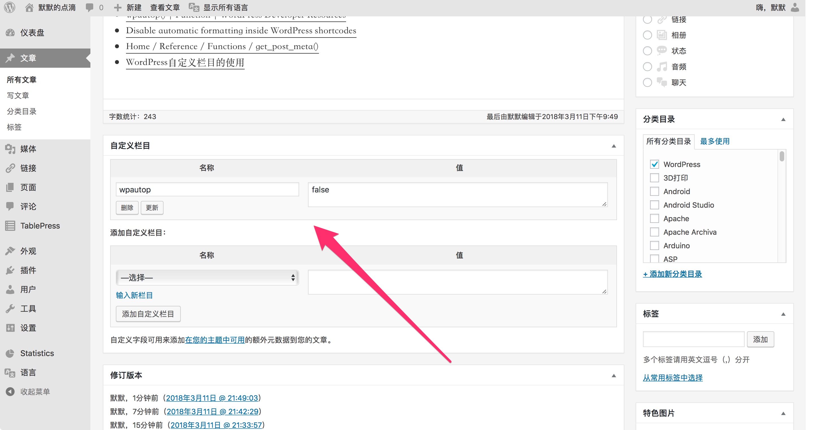Open the —选择— custom field name dropdown
Viewport: 817px width, 430px height.
(x=207, y=278)
